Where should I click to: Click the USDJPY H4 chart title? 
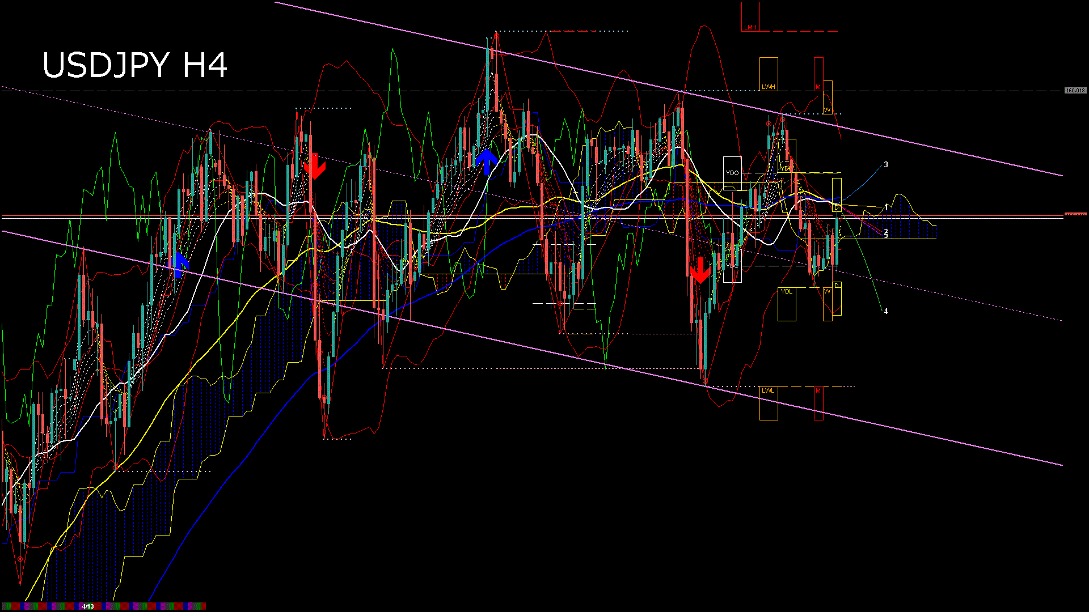coord(136,65)
